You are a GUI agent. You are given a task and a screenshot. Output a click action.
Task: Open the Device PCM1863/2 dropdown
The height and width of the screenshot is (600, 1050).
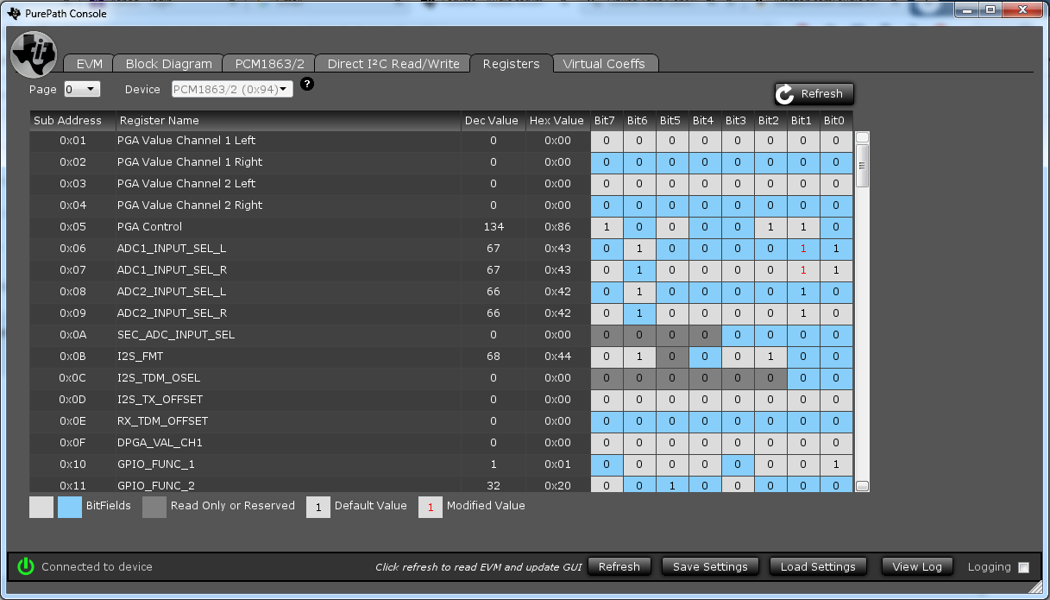click(232, 89)
